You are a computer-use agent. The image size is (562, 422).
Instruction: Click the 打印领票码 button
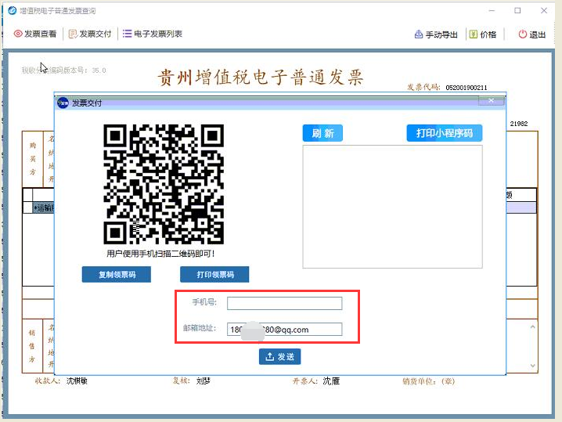tap(214, 274)
